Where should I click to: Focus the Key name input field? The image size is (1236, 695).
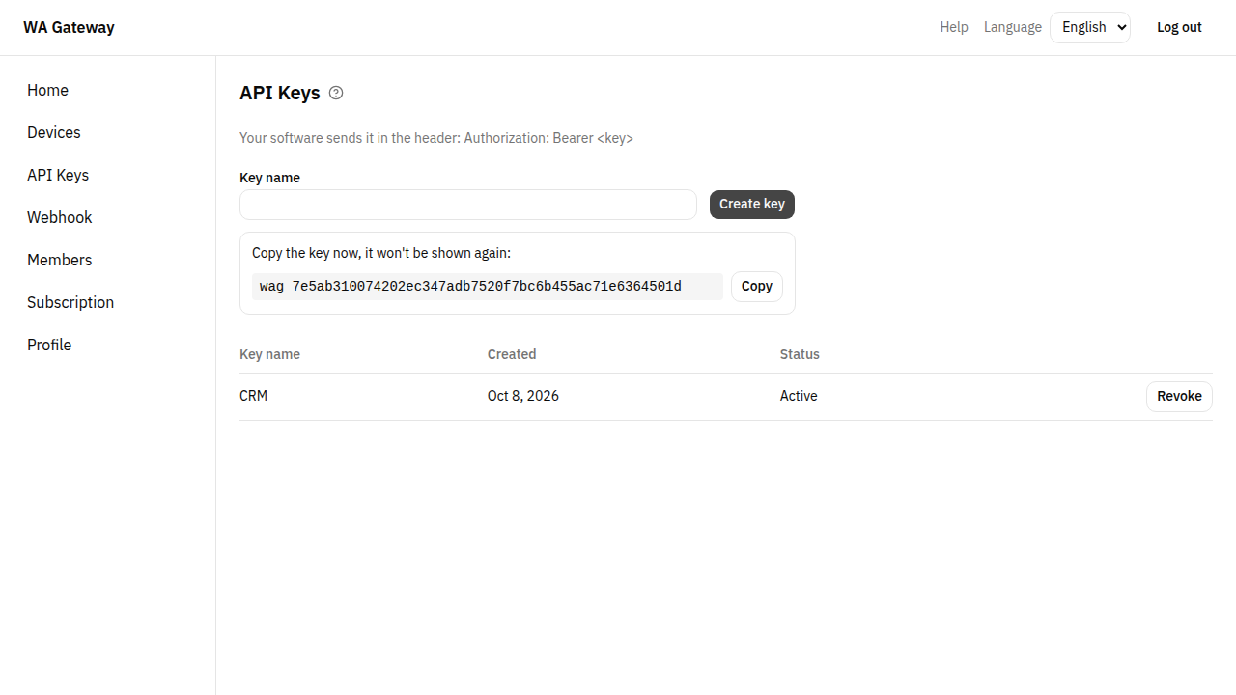tap(468, 205)
